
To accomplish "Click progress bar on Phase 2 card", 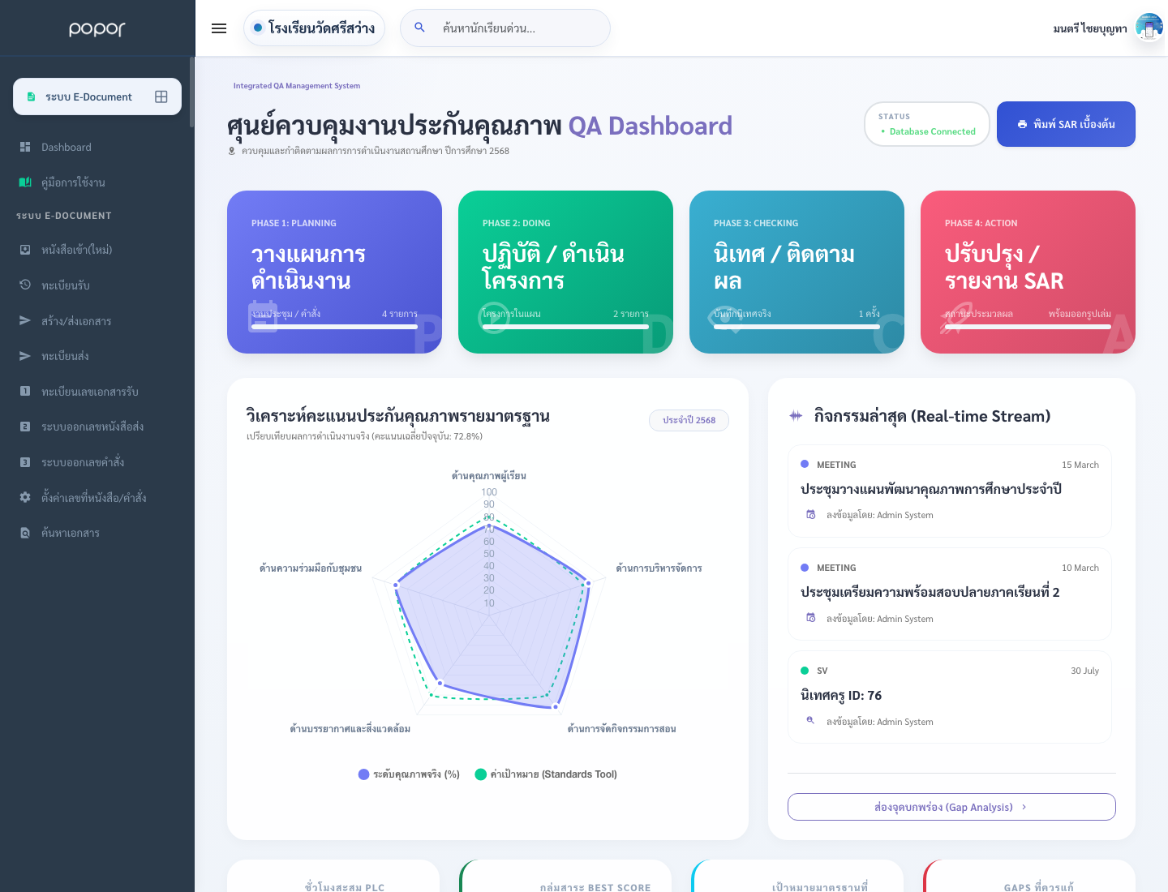I will (565, 327).
